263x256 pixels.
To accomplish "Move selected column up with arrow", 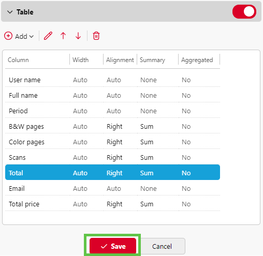I will 63,36.
